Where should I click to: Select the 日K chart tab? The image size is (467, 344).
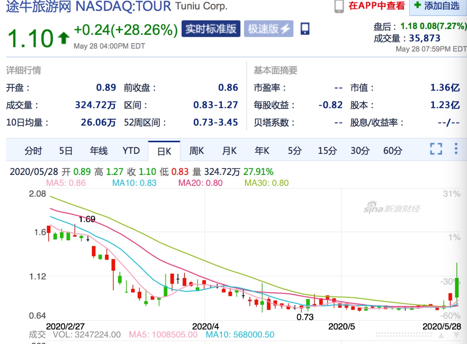click(164, 151)
